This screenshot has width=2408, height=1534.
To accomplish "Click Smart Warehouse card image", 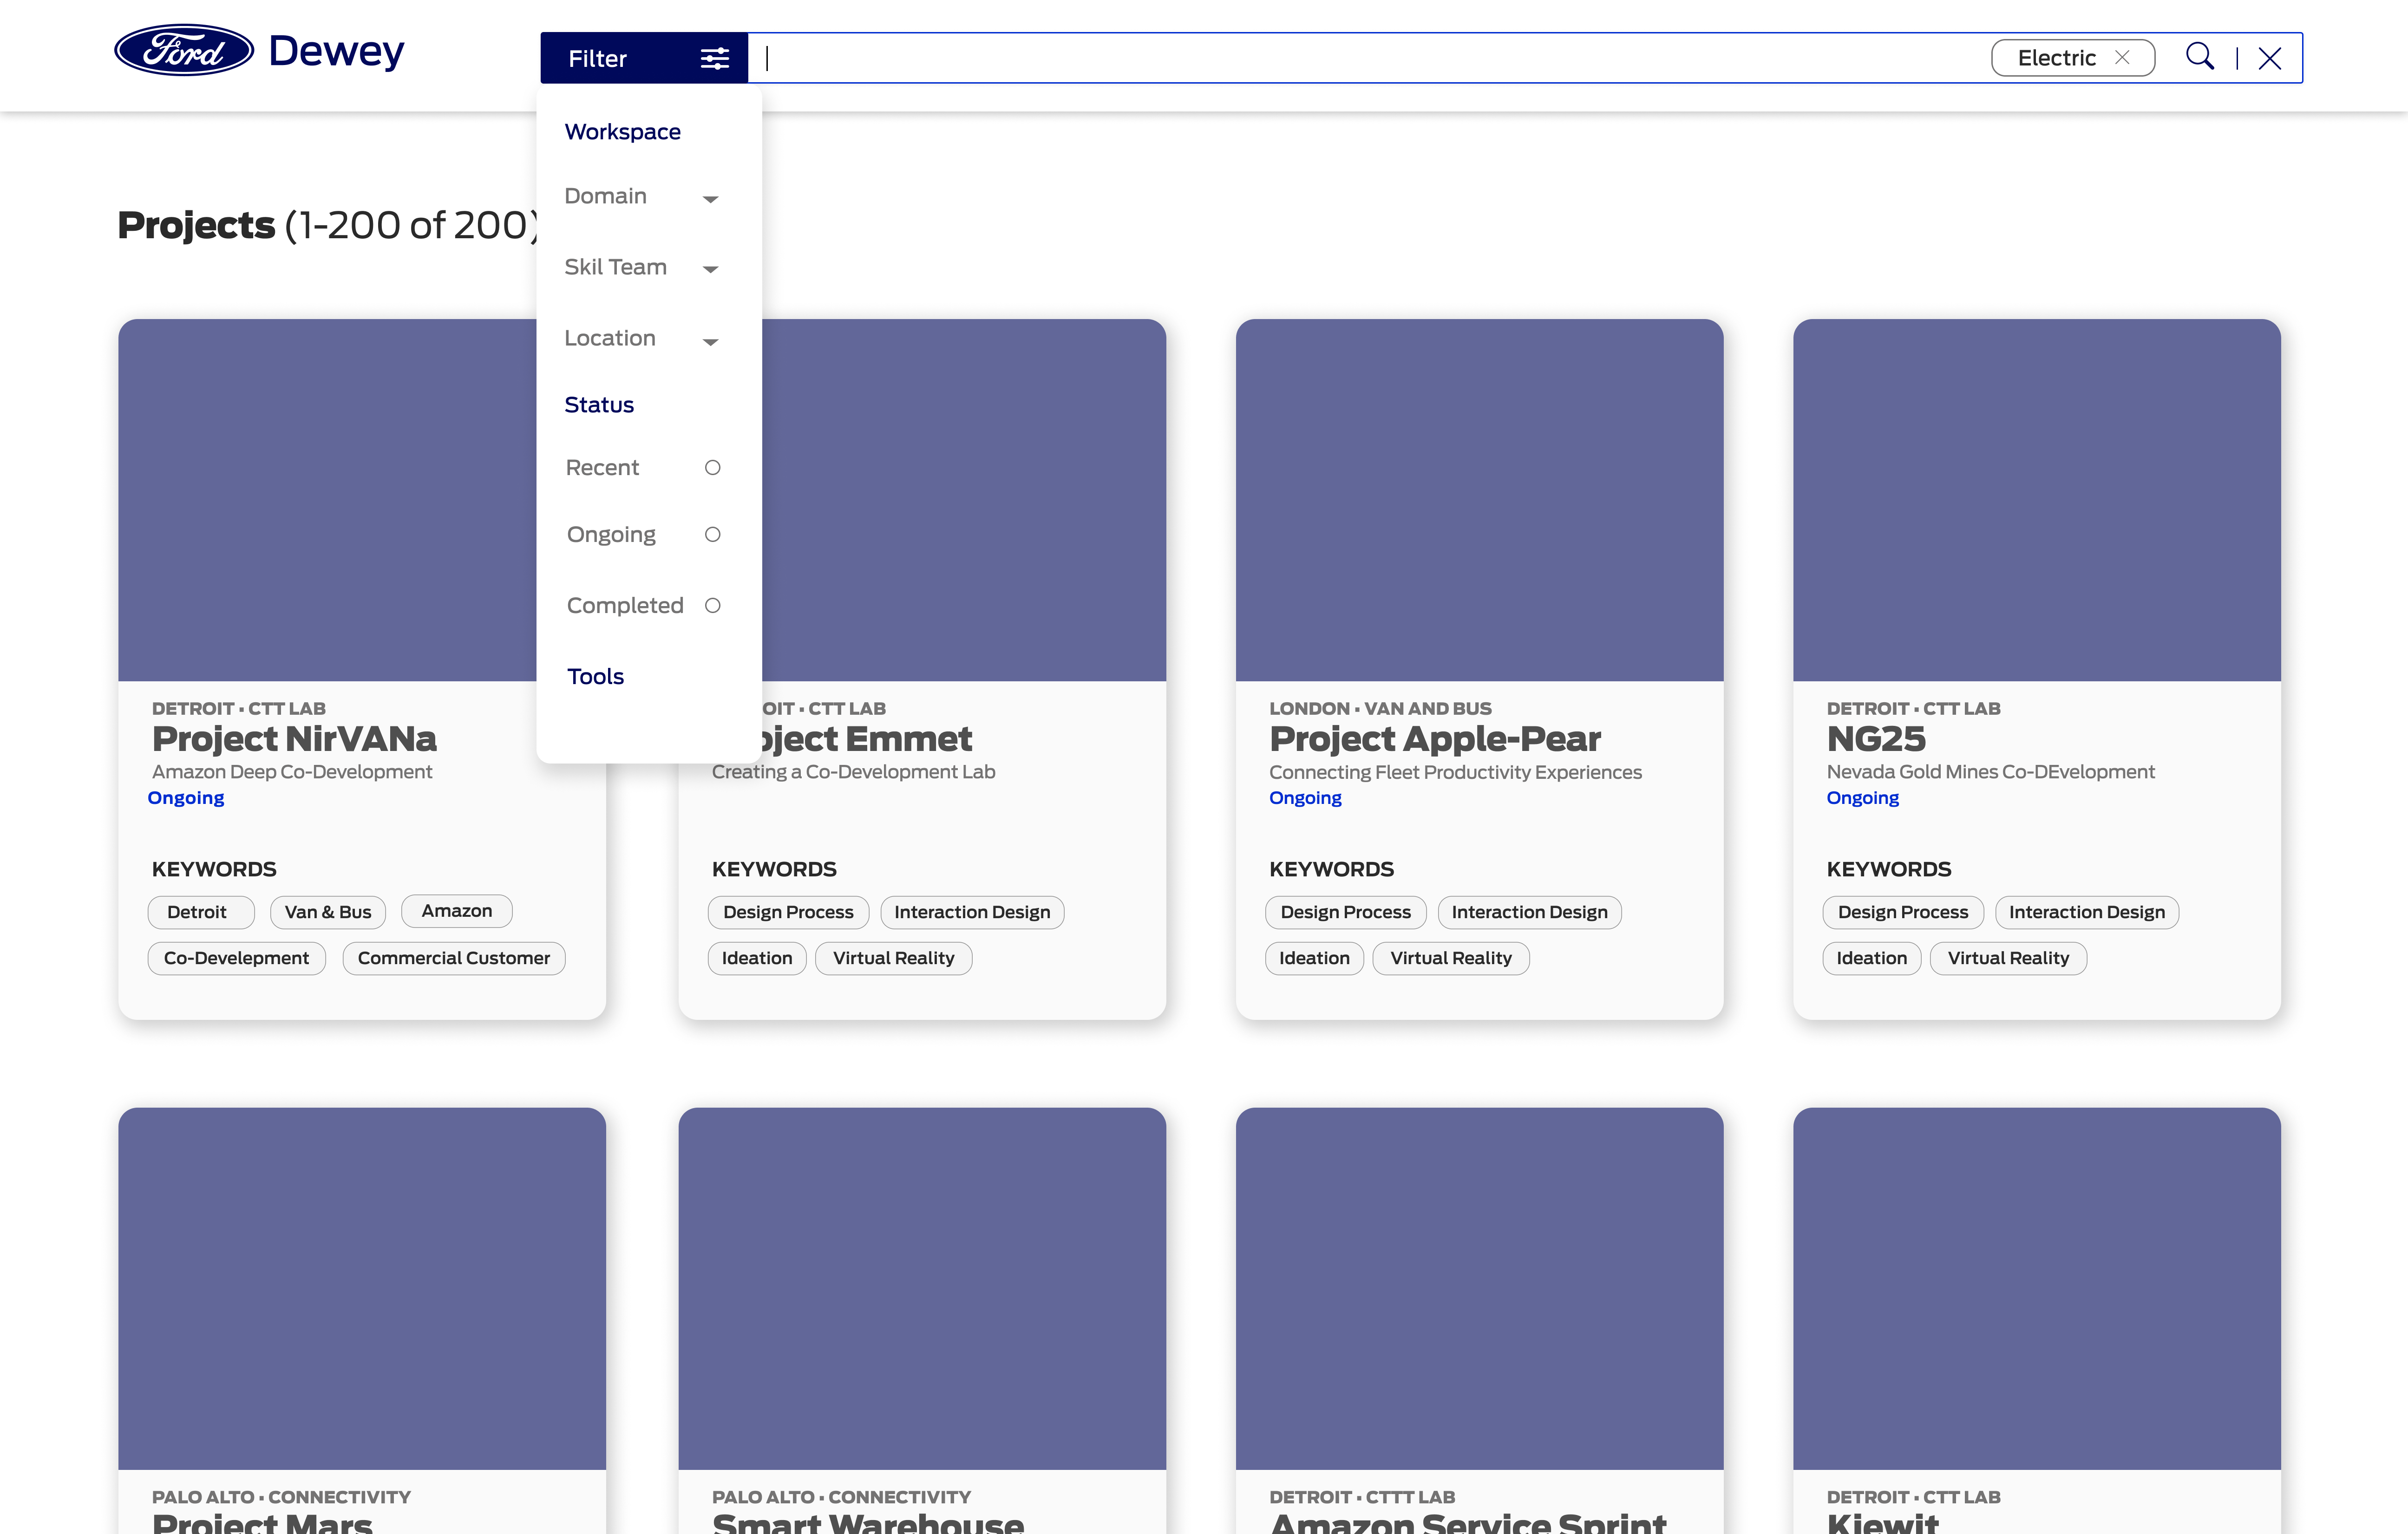I will click(x=922, y=1288).
